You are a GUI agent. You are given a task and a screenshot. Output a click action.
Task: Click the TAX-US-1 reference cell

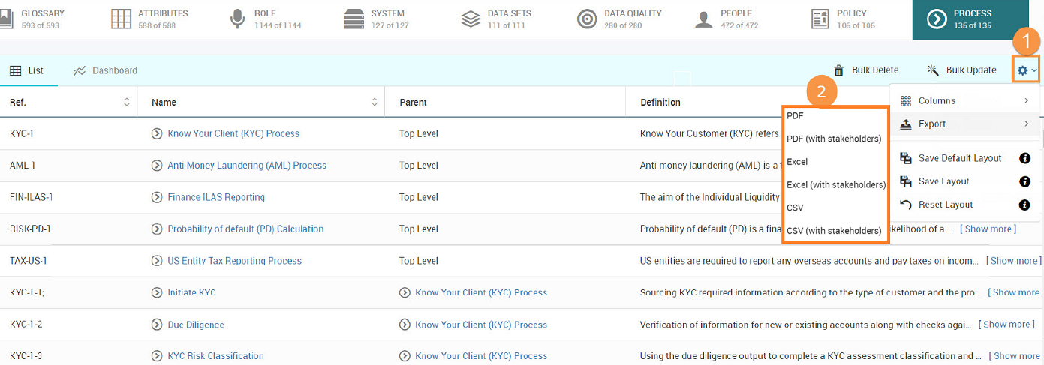28,261
